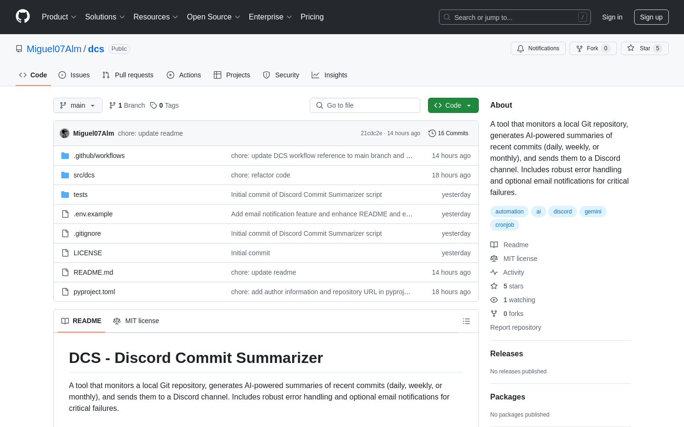Open the Pricing page
684x427 pixels.
click(312, 17)
